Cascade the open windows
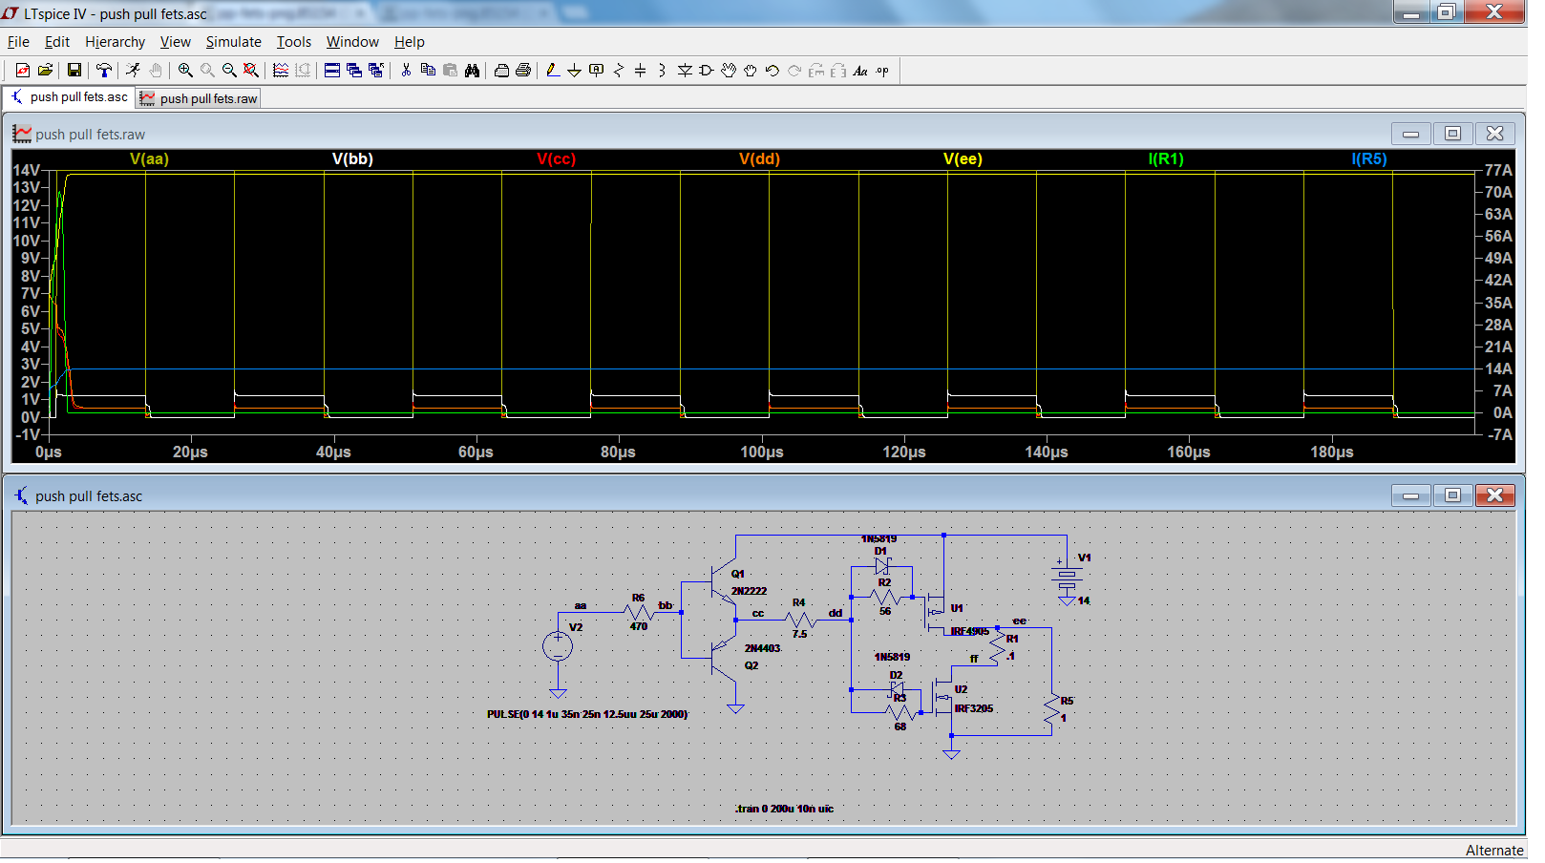Viewport: 1545px width, 863px height. click(354, 71)
